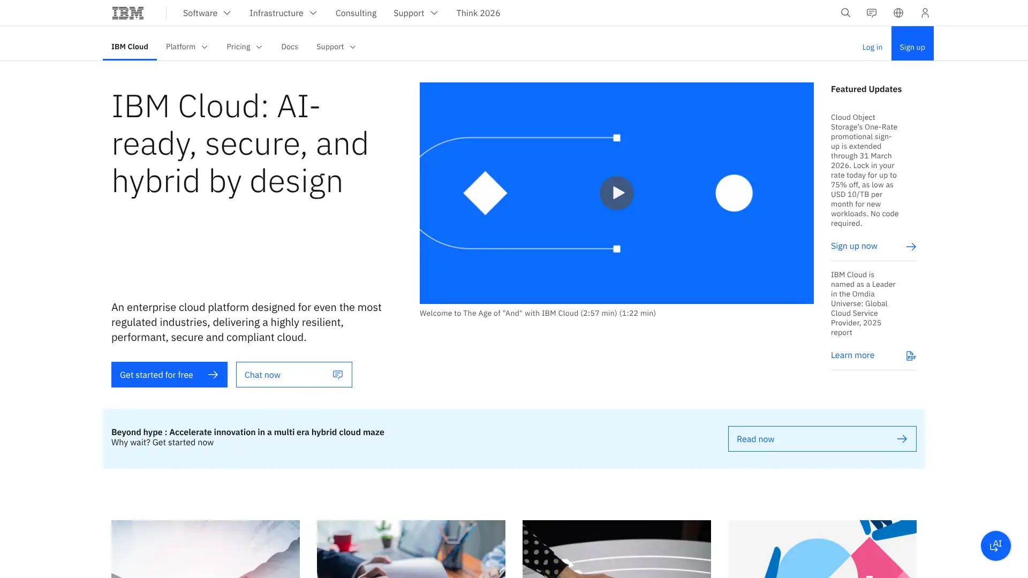Open the card image with red mug

tap(411, 549)
